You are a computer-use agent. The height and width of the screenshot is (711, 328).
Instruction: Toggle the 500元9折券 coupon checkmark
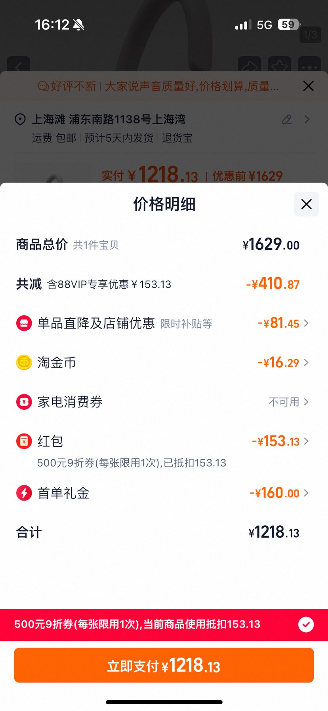point(306,624)
